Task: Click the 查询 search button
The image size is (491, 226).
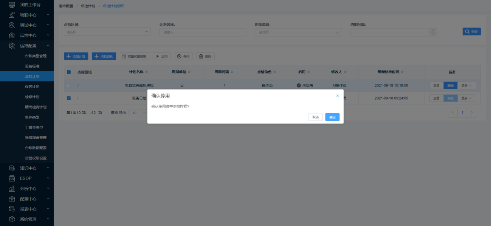Action: pyautogui.click(x=472, y=32)
